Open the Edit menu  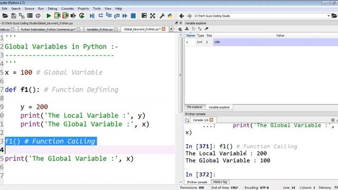coord(5,8)
